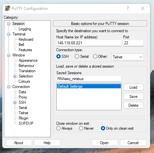Click the question mark help icon

128,8
